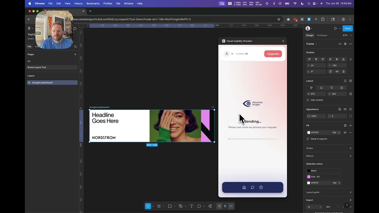Open the avatar dropdown in right panel

pos(309,28)
